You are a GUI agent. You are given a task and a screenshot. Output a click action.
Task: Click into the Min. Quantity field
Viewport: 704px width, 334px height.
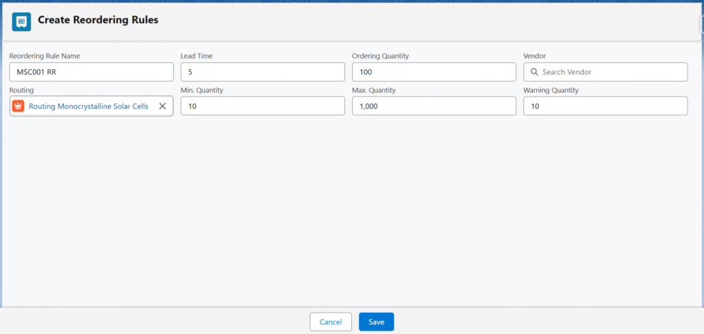(x=263, y=106)
